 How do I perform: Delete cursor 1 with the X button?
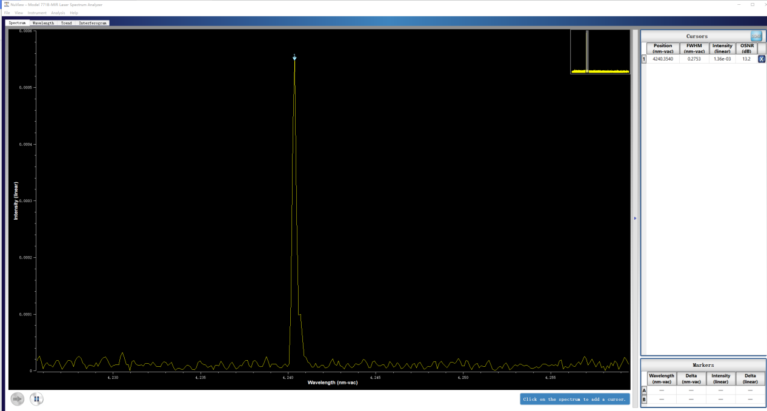coord(762,59)
